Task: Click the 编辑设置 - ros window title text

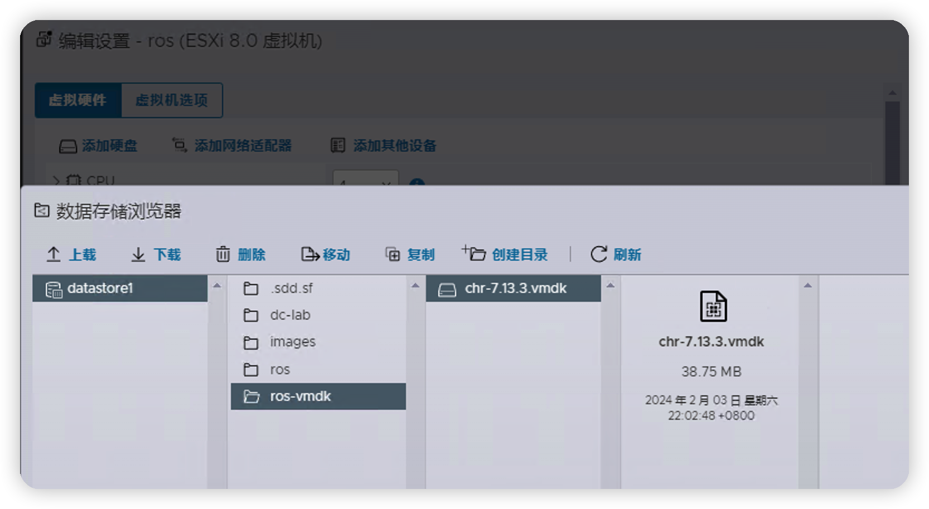Action: tap(191, 41)
